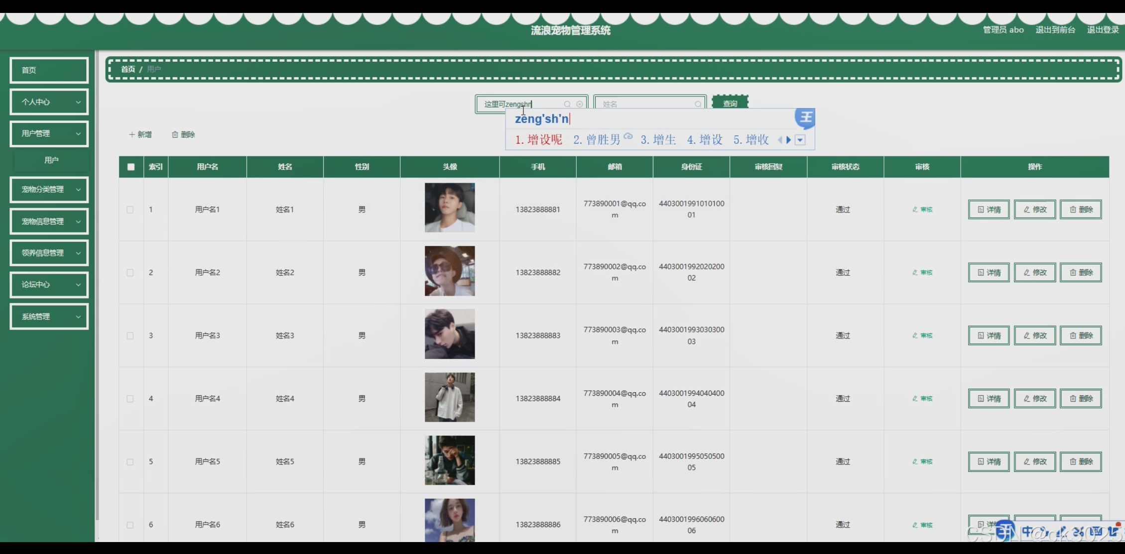1125x554 pixels.
Task: Open the 首页 sidebar menu item
Action: coord(49,70)
